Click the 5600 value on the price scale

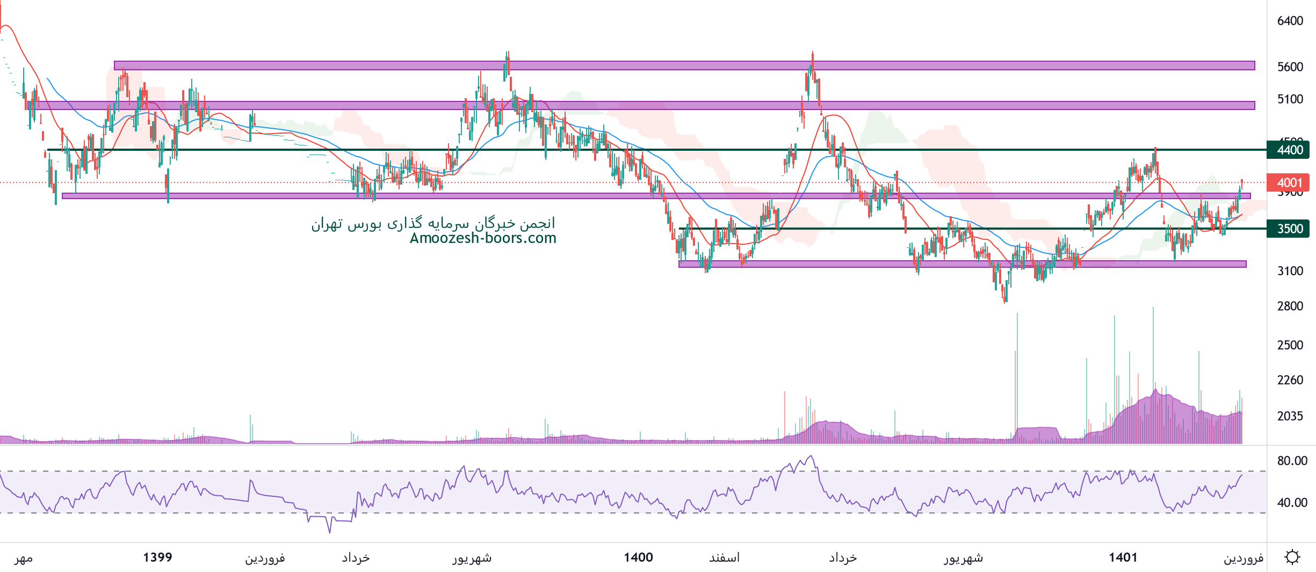[1290, 67]
